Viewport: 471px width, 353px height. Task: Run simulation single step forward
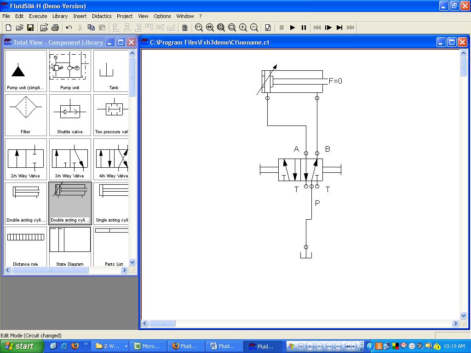[x=328, y=28]
